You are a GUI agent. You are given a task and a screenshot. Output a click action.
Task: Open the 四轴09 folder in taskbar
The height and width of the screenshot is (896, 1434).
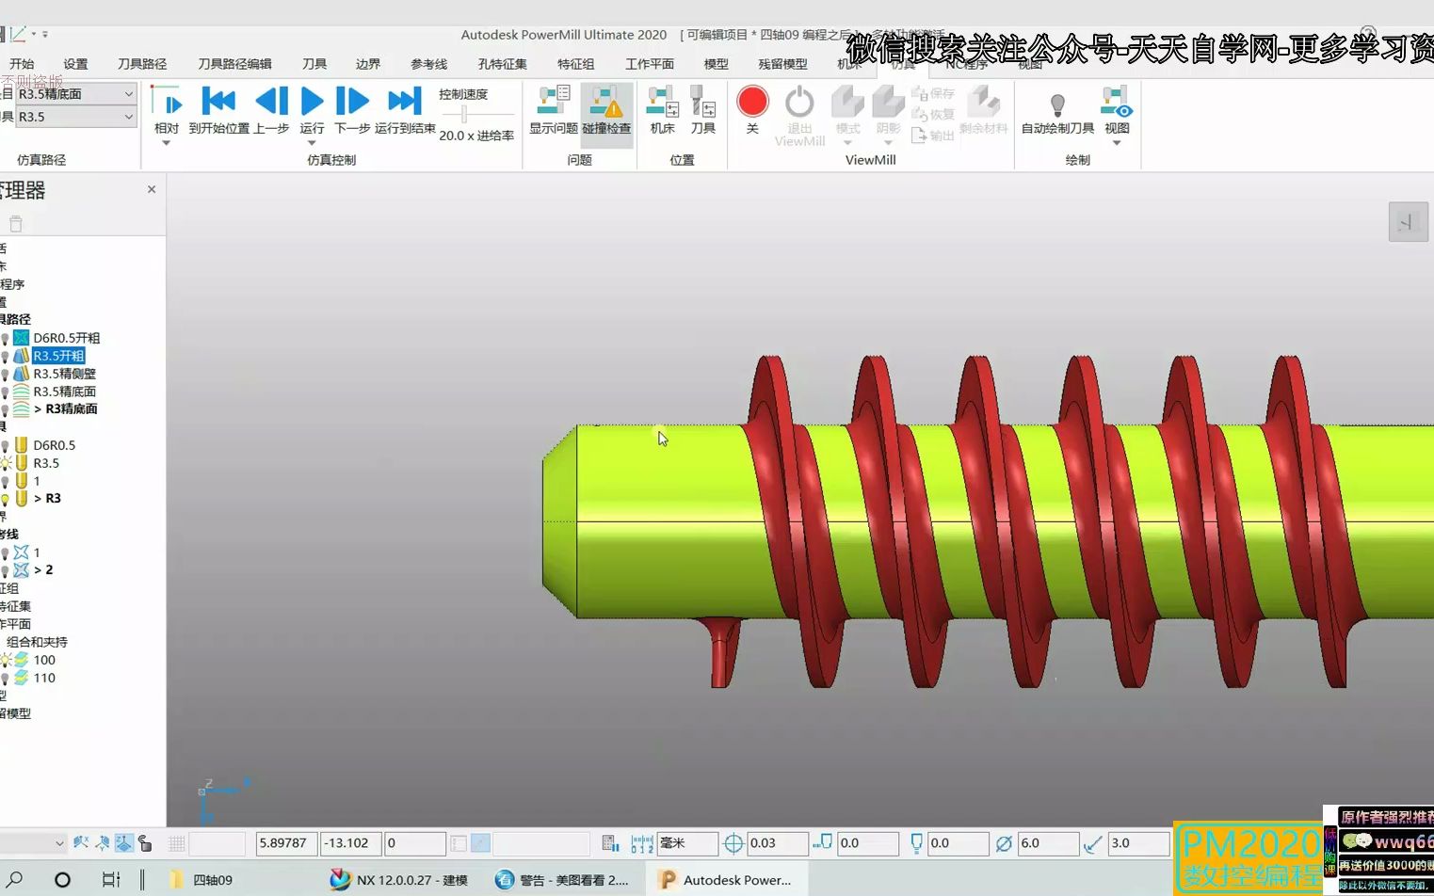201,880
